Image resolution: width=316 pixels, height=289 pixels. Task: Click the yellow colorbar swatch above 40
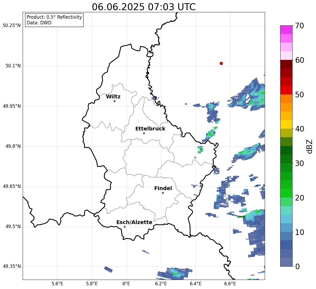click(x=286, y=124)
